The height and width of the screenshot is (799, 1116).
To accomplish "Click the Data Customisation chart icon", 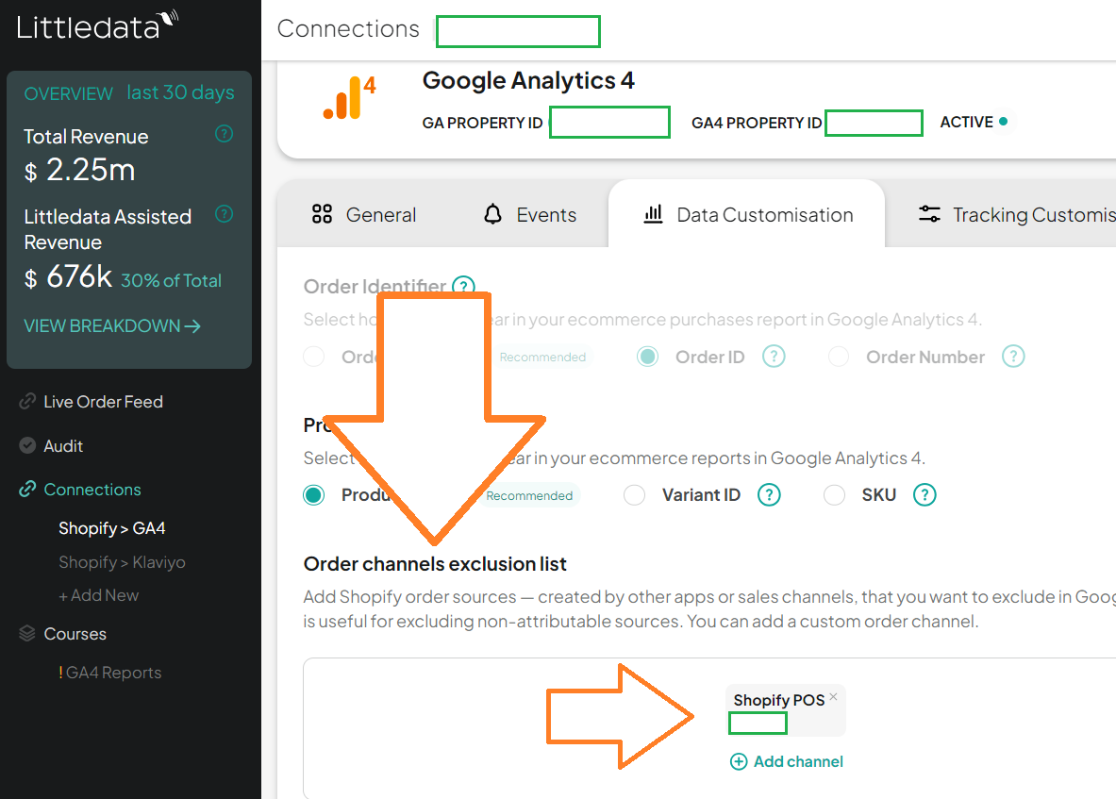I will (653, 214).
